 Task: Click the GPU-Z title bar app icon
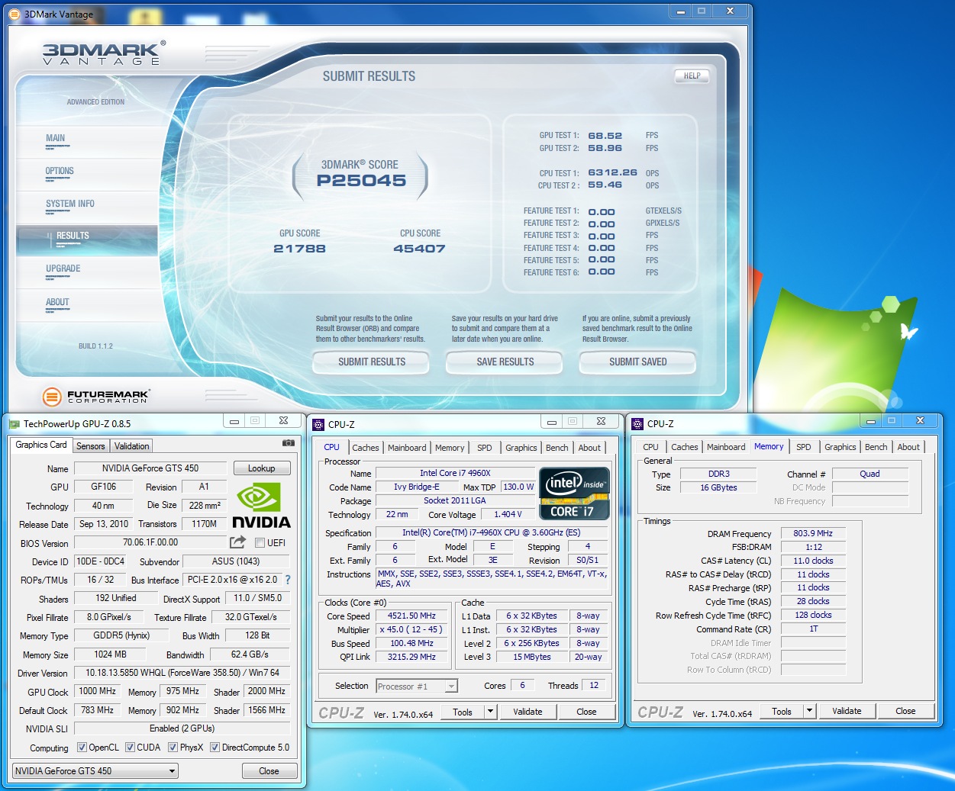pyautogui.click(x=15, y=424)
